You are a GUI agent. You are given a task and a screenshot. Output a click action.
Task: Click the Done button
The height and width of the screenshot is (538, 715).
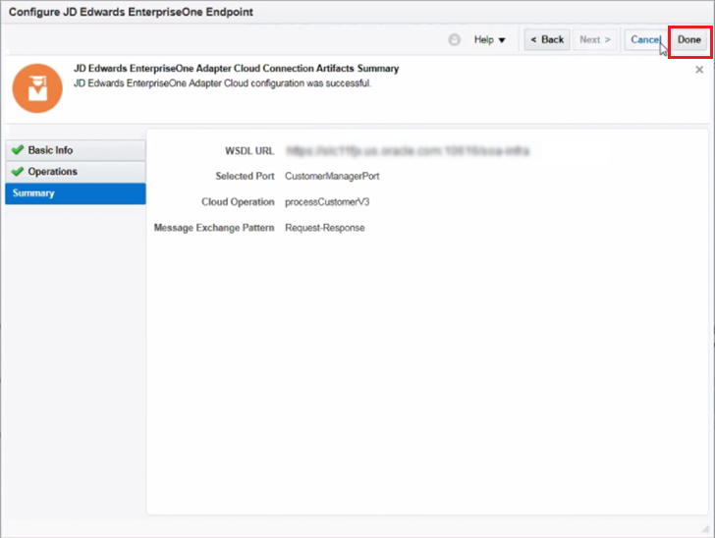click(689, 40)
